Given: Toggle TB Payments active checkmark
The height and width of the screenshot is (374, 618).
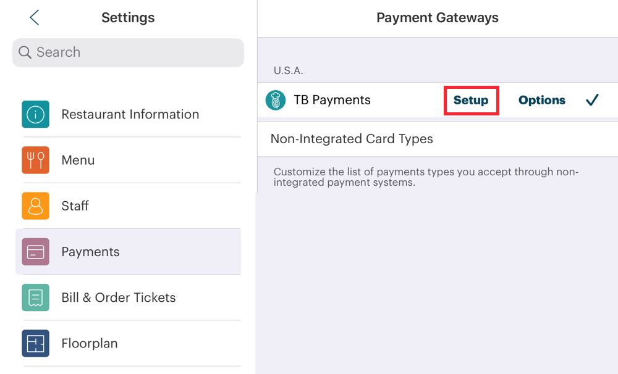Looking at the screenshot, I should tap(592, 99).
